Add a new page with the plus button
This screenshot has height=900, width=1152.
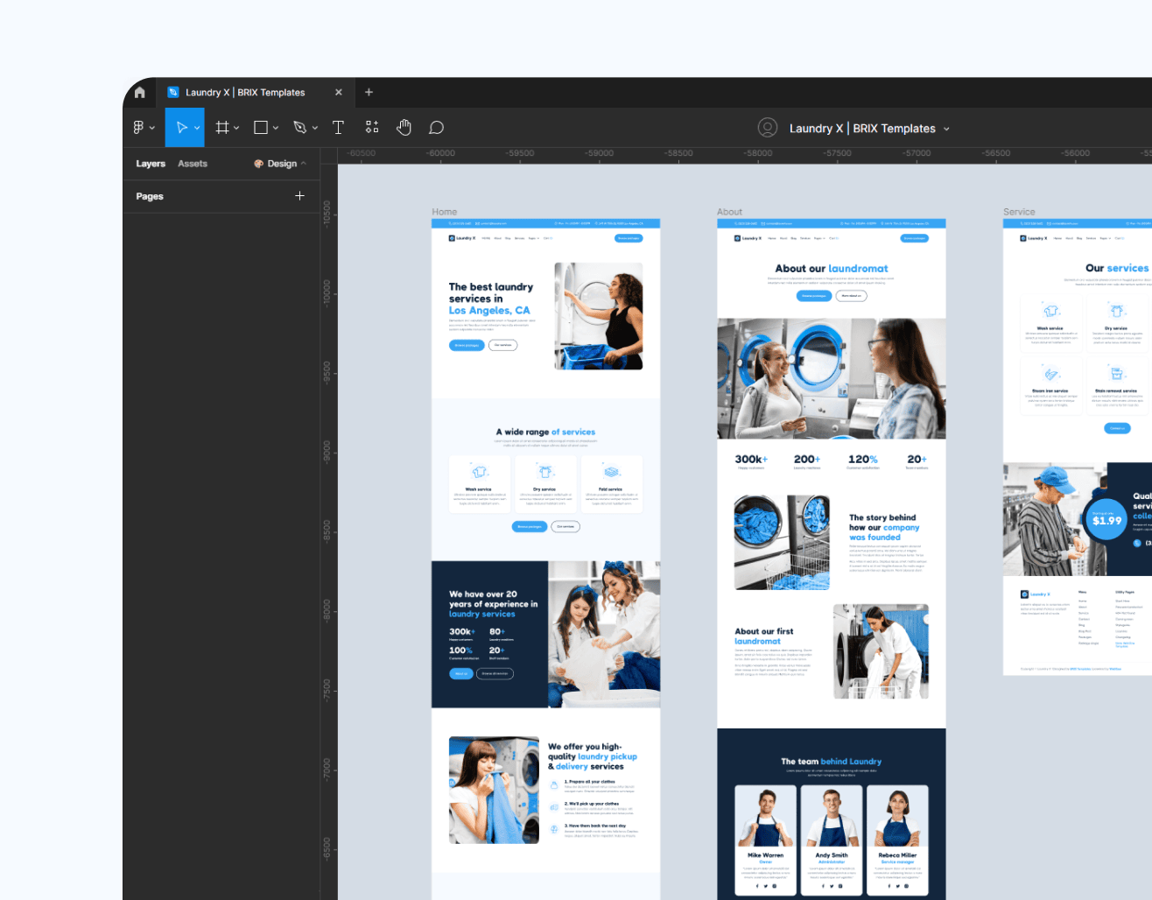pyautogui.click(x=299, y=195)
